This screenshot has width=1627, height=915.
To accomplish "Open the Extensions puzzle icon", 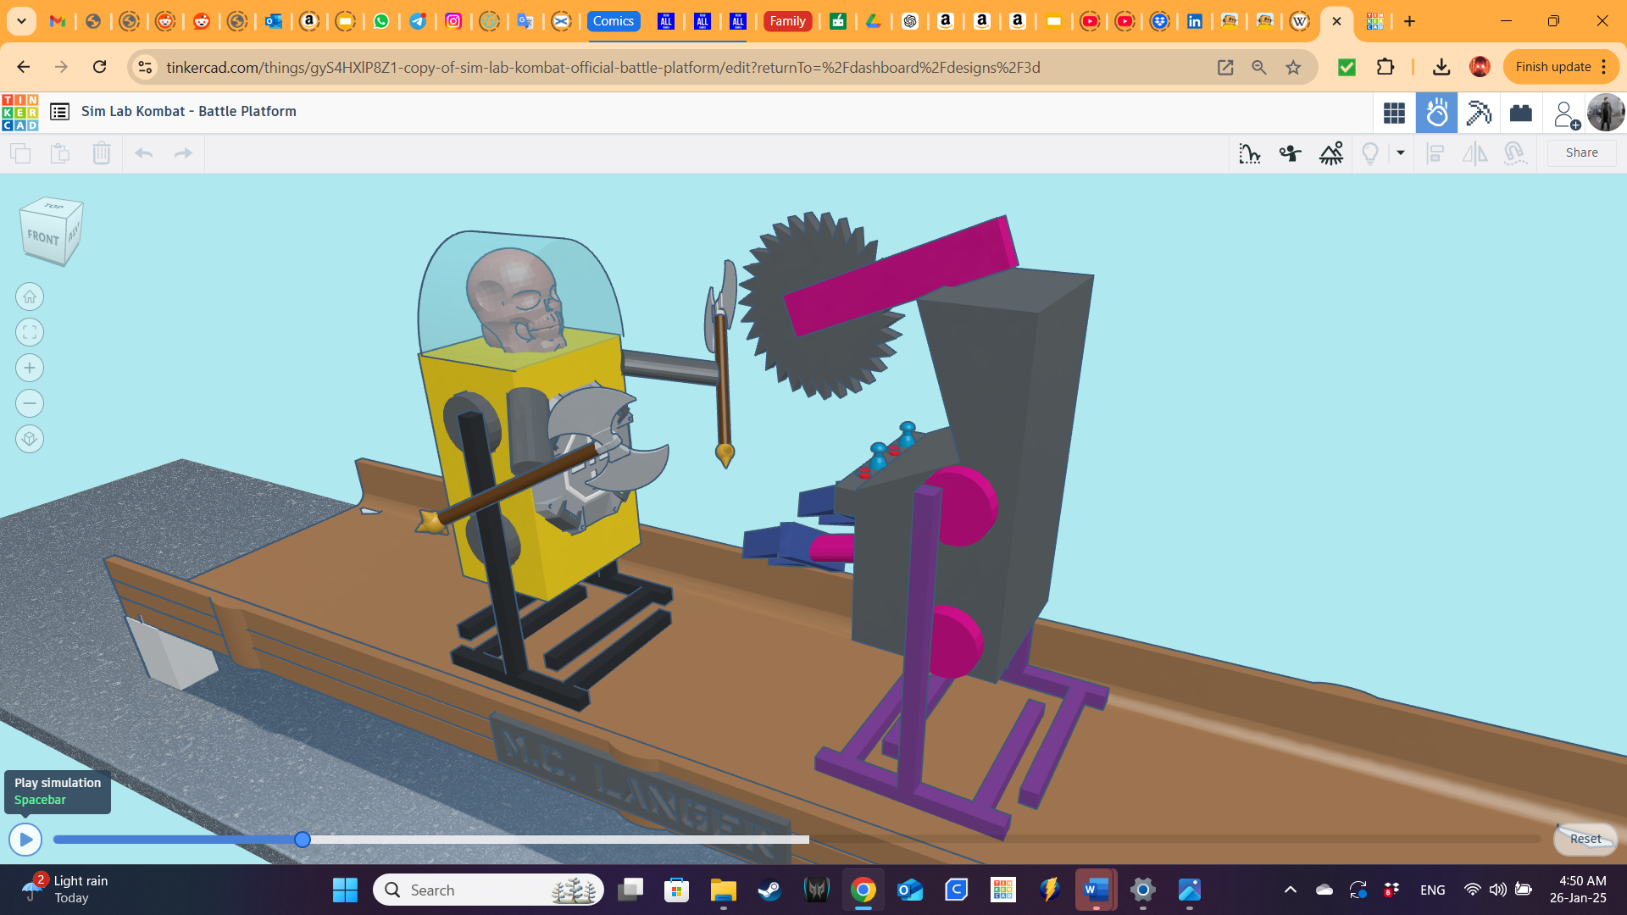I will [x=1385, y=67].
